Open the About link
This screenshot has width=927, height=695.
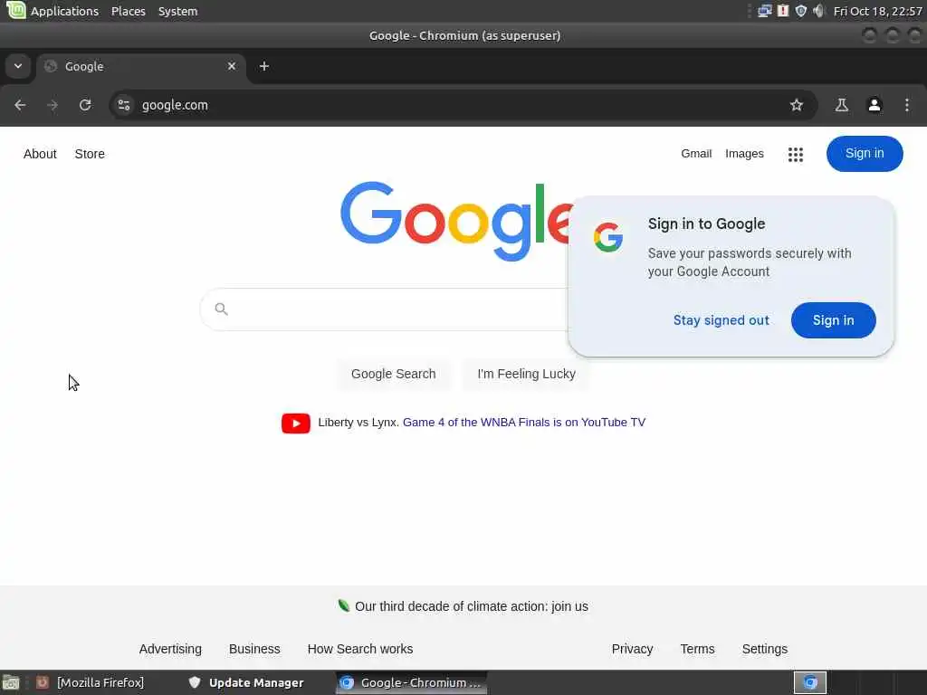tap(40, 154)
